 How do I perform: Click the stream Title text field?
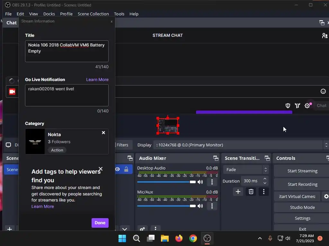[x=67, y=51]
